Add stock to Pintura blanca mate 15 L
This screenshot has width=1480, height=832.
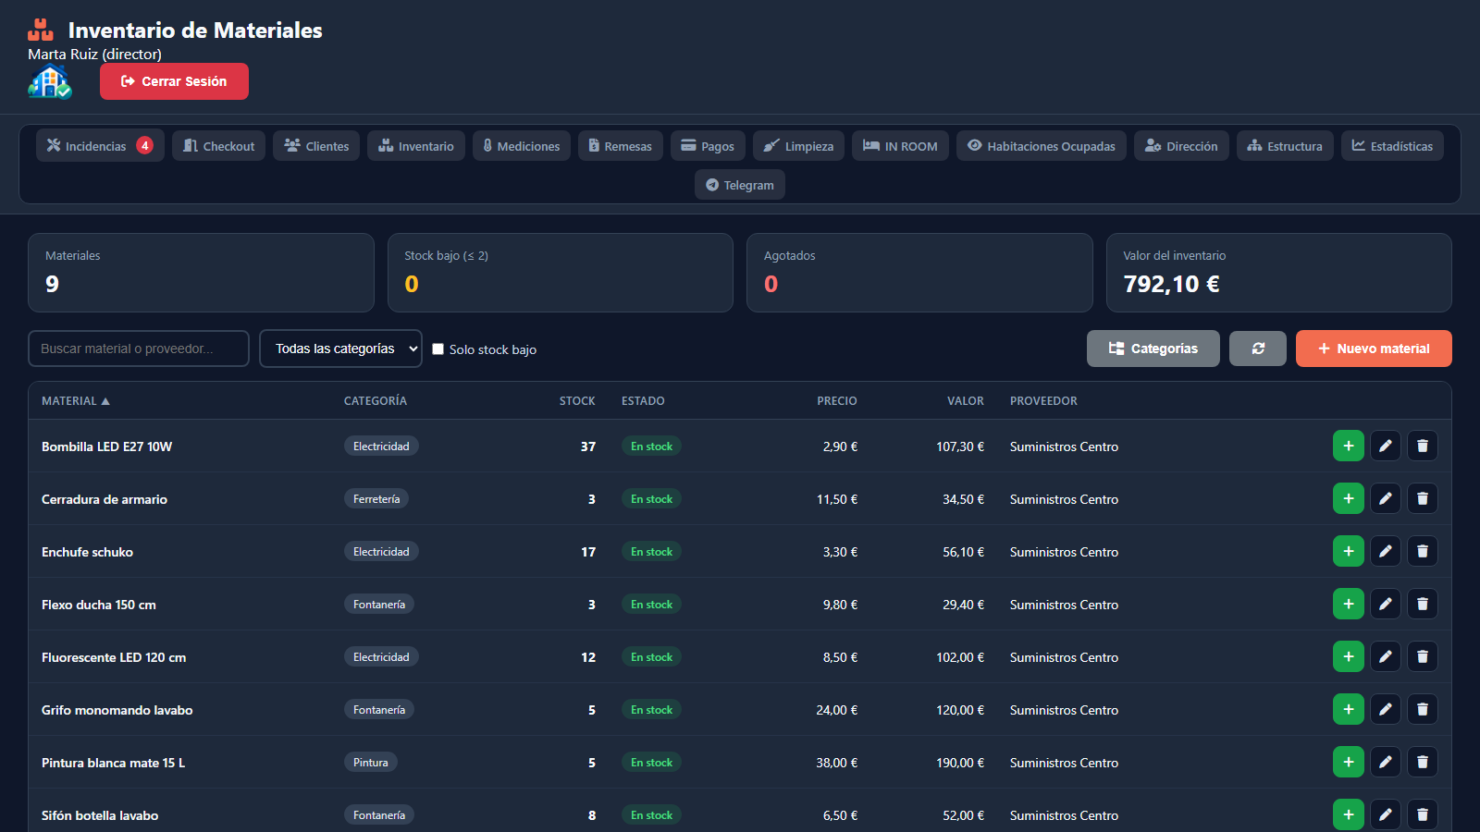[x=1348, y=762]
